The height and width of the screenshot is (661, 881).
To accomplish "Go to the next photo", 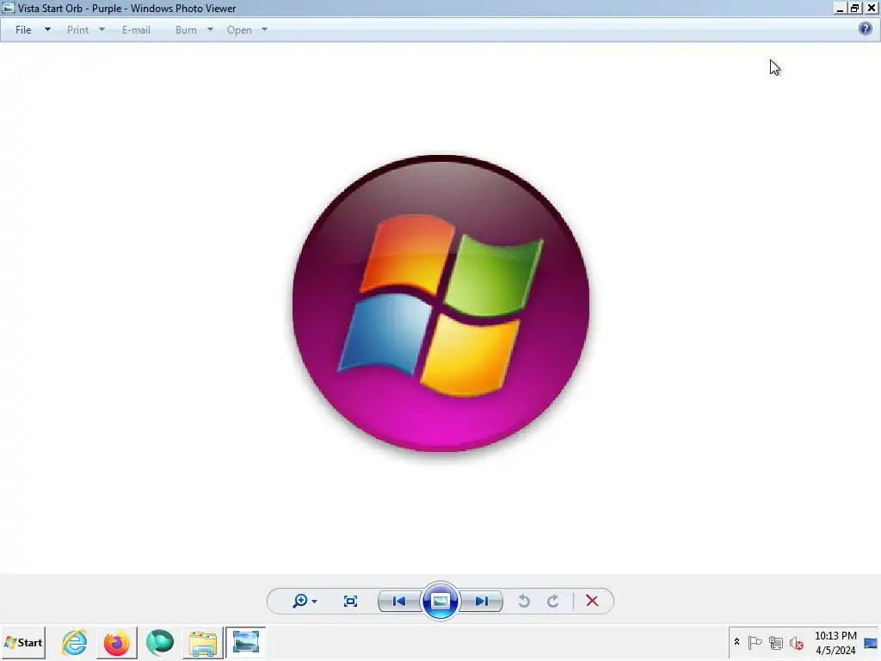I will [482, 601].
